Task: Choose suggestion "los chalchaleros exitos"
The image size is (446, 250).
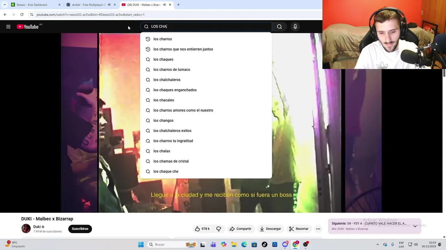Action: (206, 131)
